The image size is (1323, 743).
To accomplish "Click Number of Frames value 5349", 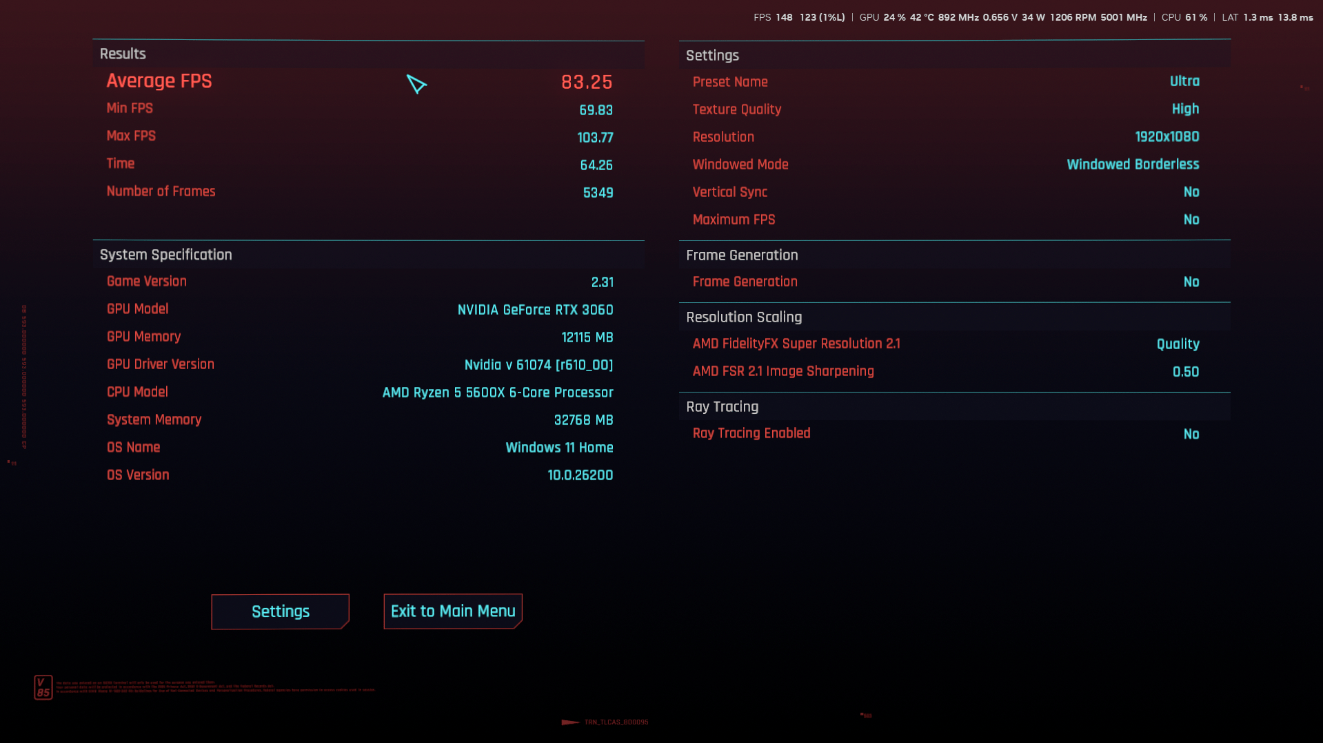I will click(x=598, y=193).
